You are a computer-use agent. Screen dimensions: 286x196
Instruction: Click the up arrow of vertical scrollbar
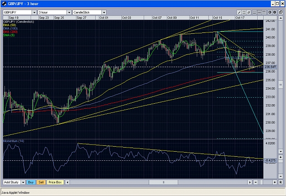coord(281,18)
